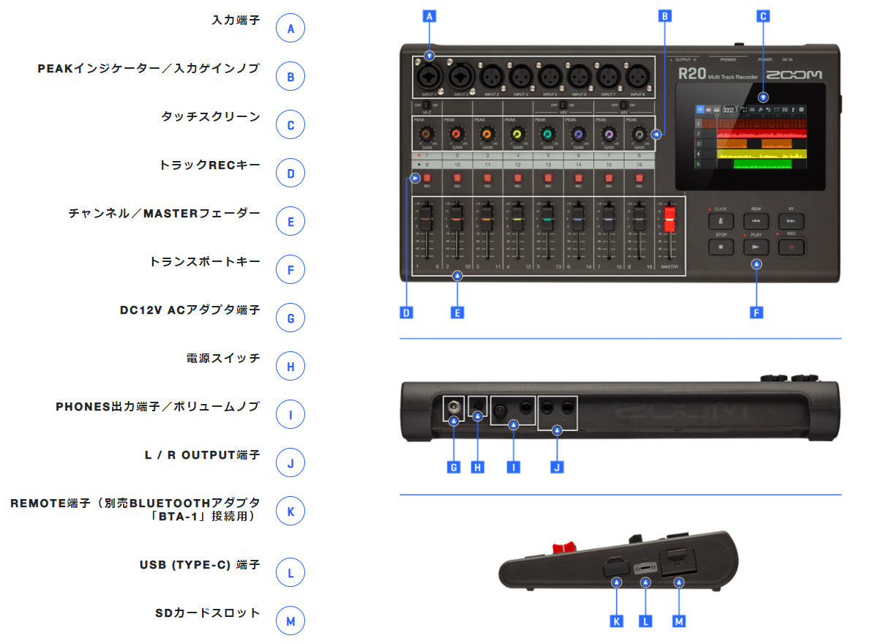Click the circled I legend icon
878x644 pixels.
click(290, 415)
